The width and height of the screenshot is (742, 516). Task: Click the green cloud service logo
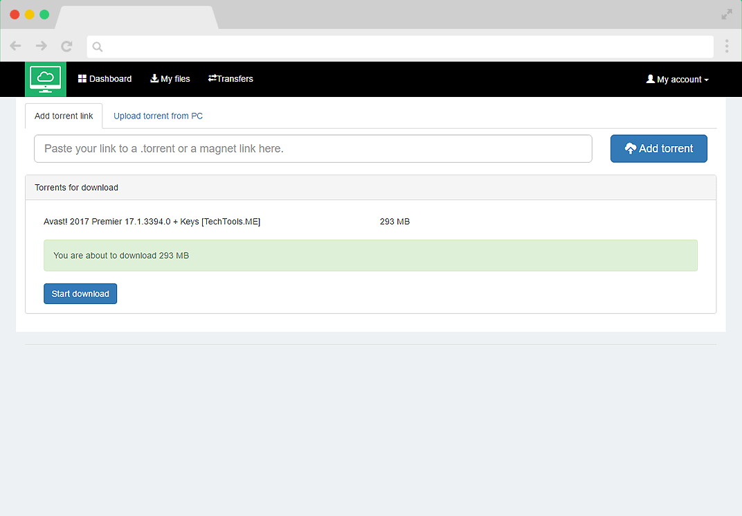45,79
